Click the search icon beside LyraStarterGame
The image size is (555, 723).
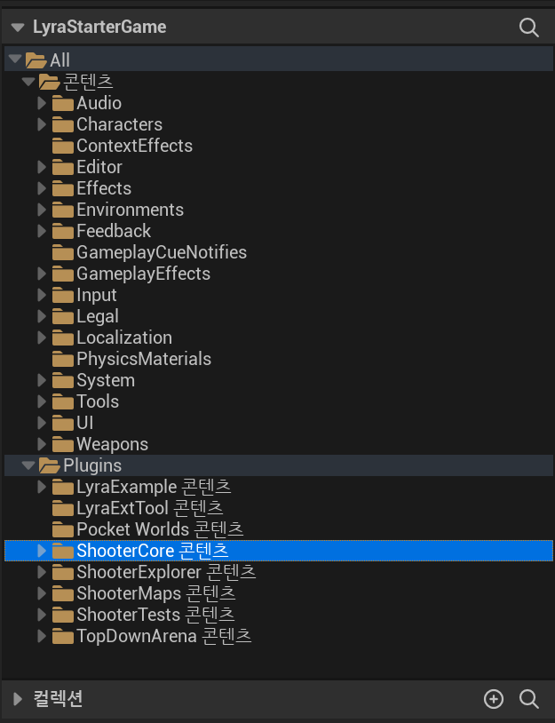[x=528, y=28]
